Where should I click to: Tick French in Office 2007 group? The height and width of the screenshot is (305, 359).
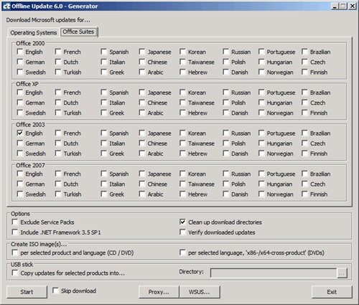[x=58, y=174]
